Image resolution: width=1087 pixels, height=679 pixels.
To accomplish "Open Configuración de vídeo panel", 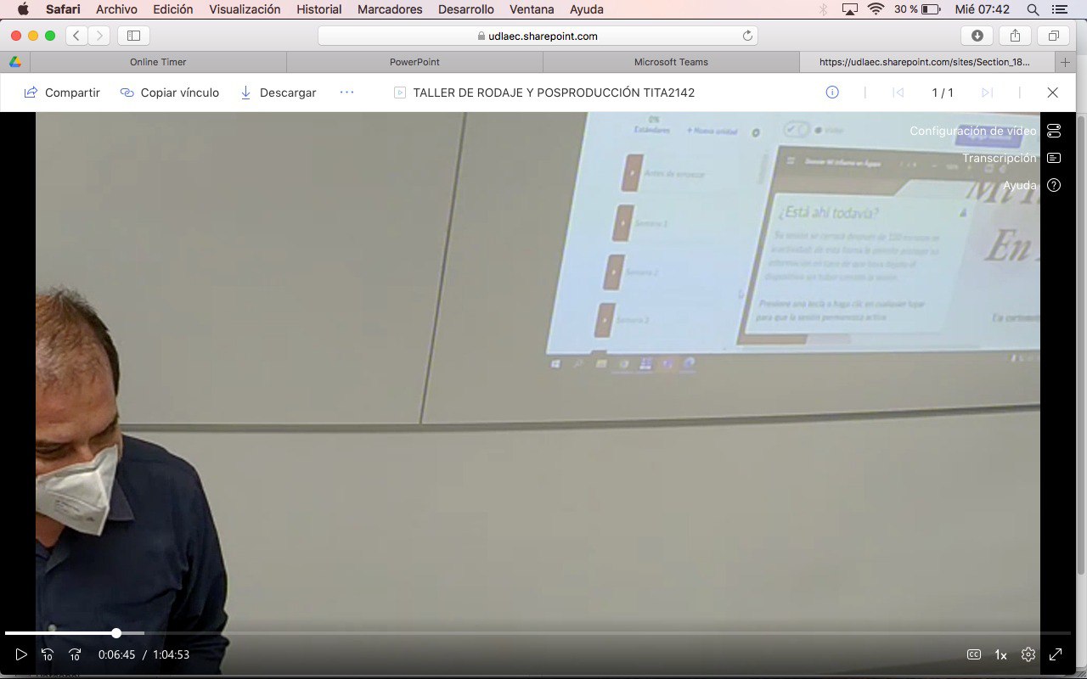I will (1054, 131).
